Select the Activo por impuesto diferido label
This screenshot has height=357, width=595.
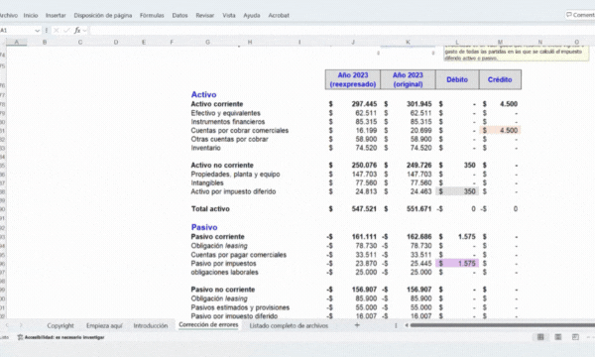(233, 191)
